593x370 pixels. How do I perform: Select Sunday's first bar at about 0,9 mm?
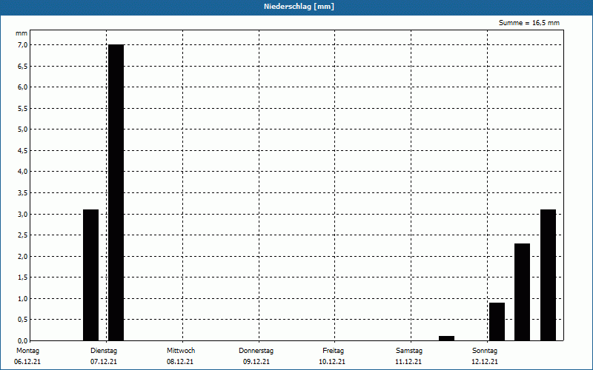tap(497, 322)
